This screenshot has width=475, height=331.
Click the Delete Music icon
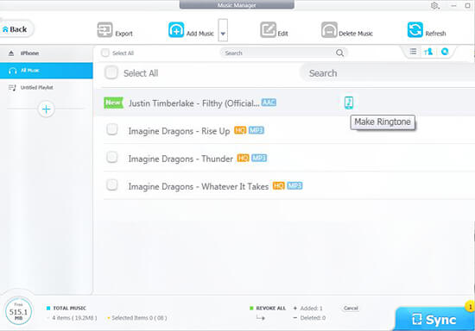pos(329,30)
